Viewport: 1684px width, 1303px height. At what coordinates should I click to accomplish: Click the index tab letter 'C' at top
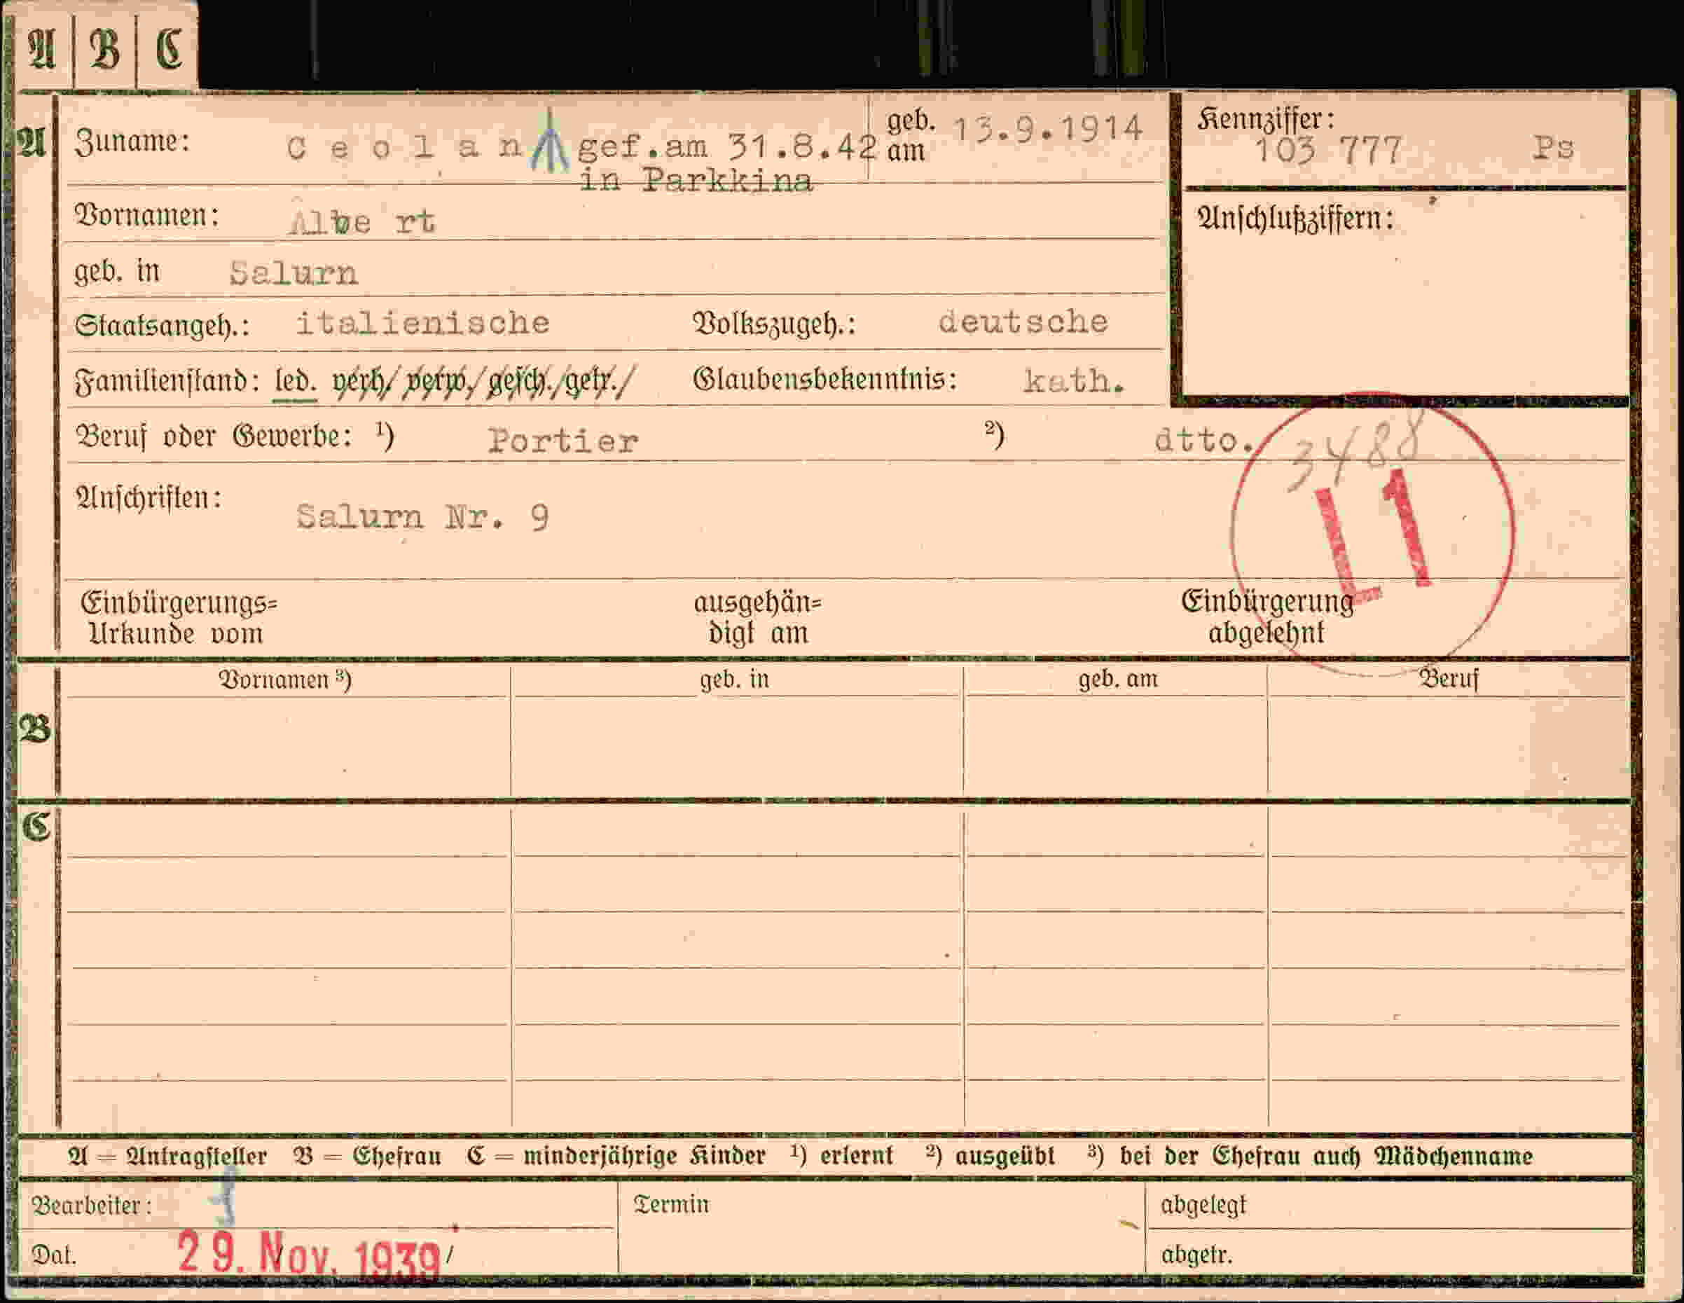(x=169, y=49)
